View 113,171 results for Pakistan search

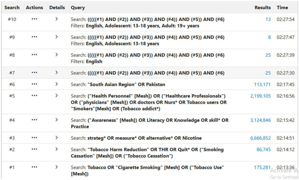(x=262, y=84)
